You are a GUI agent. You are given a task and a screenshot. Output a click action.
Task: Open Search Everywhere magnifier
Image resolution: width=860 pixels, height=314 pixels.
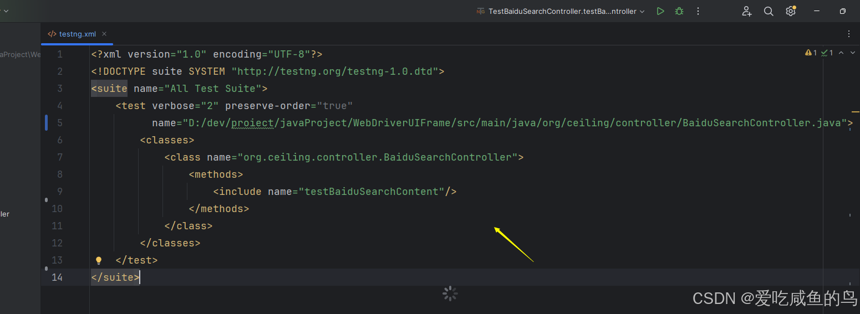769,11
